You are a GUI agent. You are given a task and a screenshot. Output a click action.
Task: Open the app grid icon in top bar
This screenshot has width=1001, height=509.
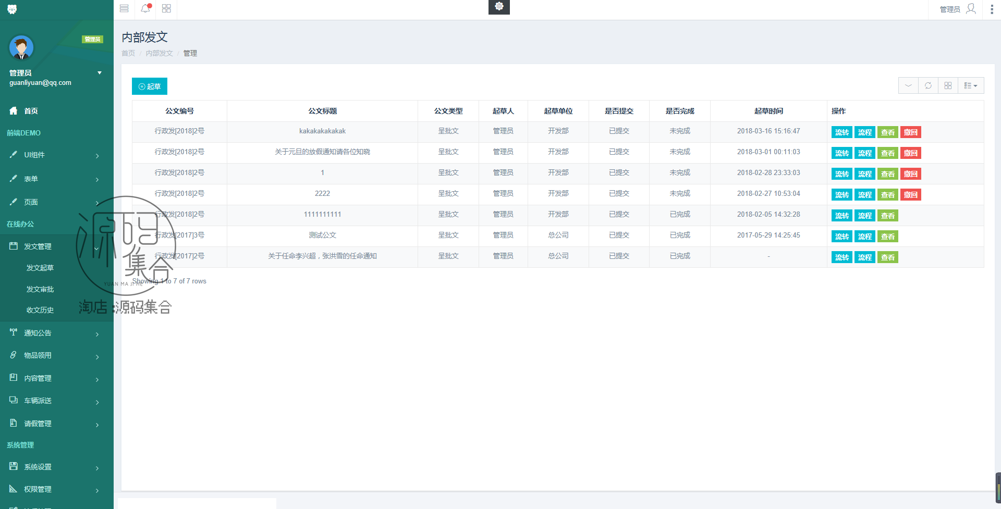coord(166,8)
